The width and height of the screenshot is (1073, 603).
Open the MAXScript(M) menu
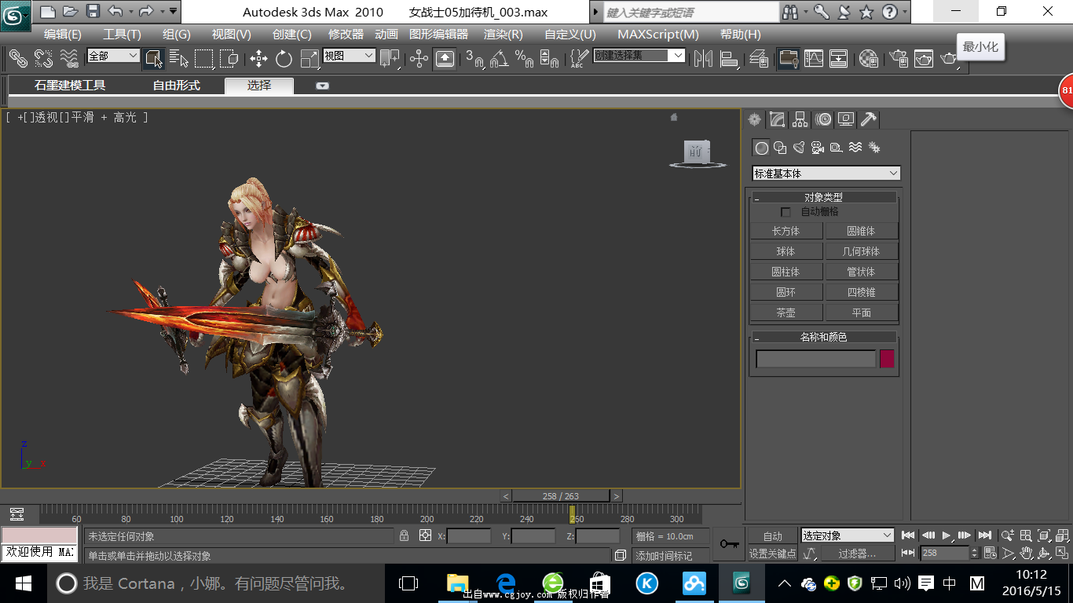pos(658,35)
